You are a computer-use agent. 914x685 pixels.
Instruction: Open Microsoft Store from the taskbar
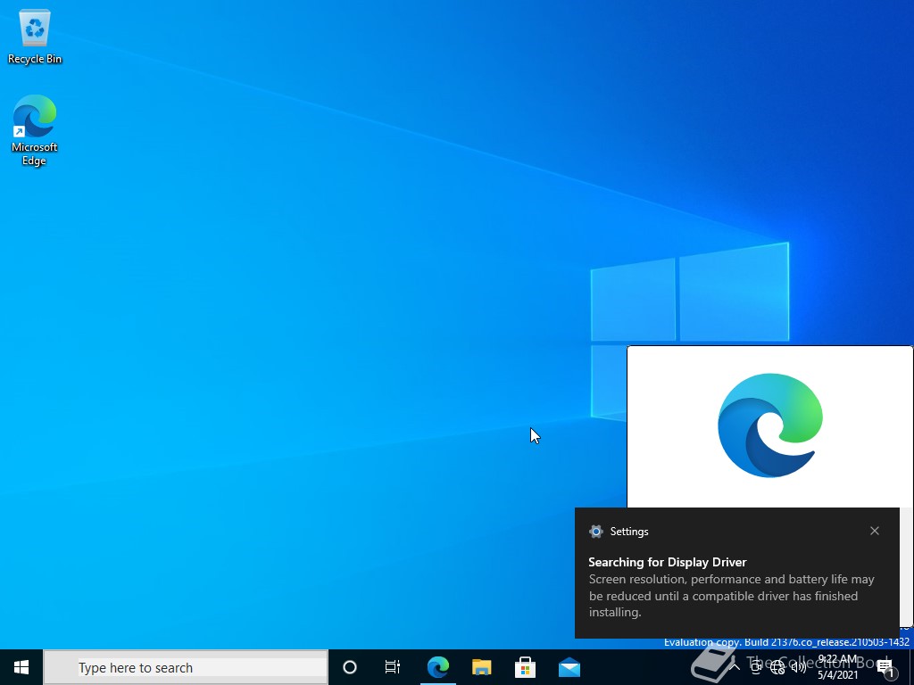525,667
